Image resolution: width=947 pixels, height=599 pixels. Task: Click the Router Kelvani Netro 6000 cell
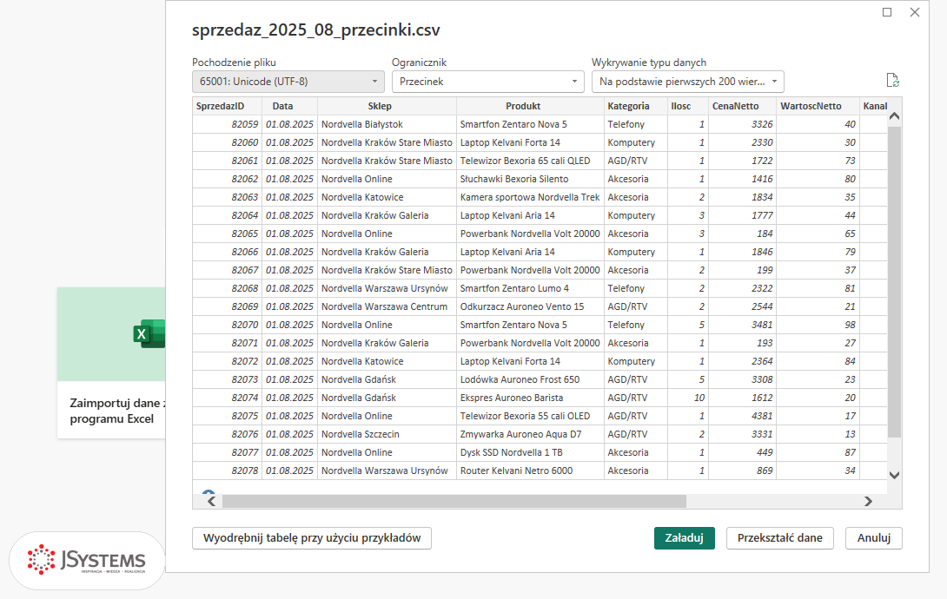click(x=530, y=471)
